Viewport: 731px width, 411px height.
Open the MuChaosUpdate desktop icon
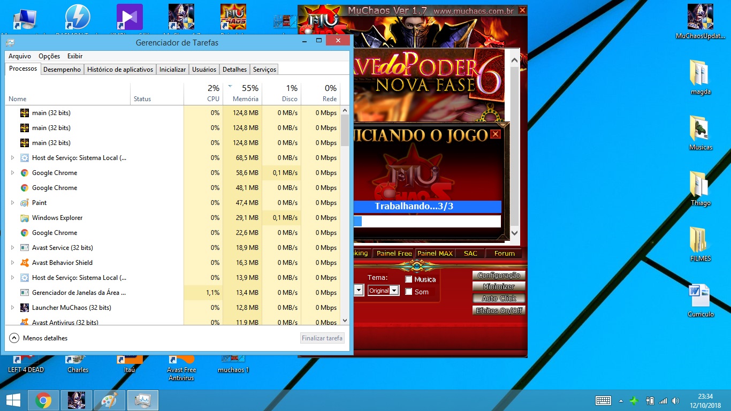click(x=700, y=21)
